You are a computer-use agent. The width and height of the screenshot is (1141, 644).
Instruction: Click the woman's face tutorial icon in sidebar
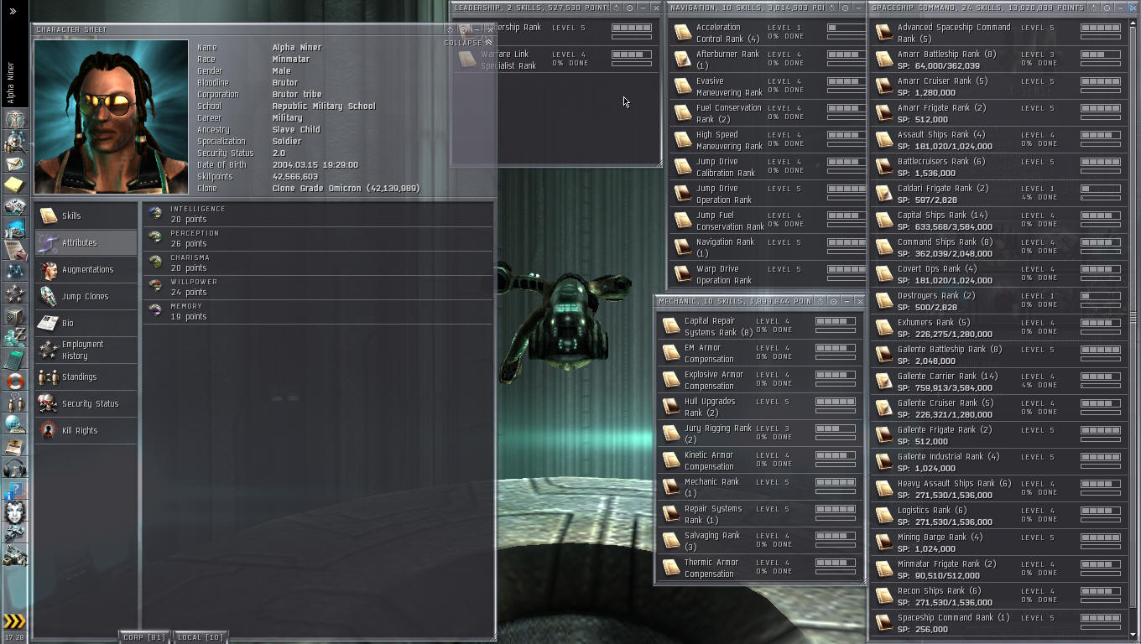pos(15,511)
